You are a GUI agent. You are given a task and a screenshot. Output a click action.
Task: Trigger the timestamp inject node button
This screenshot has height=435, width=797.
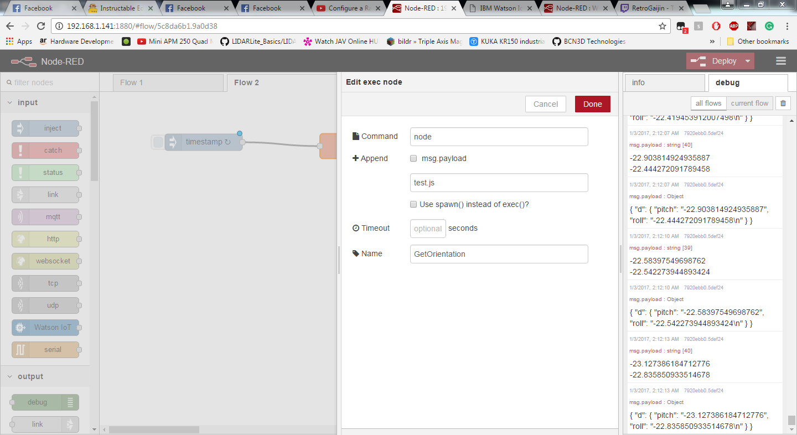coord(158,142)
